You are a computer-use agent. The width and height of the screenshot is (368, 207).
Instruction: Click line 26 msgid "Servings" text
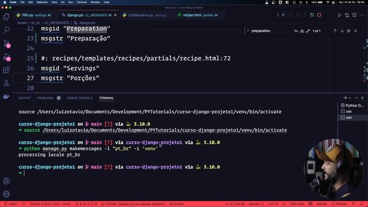[x=70, y=68]
